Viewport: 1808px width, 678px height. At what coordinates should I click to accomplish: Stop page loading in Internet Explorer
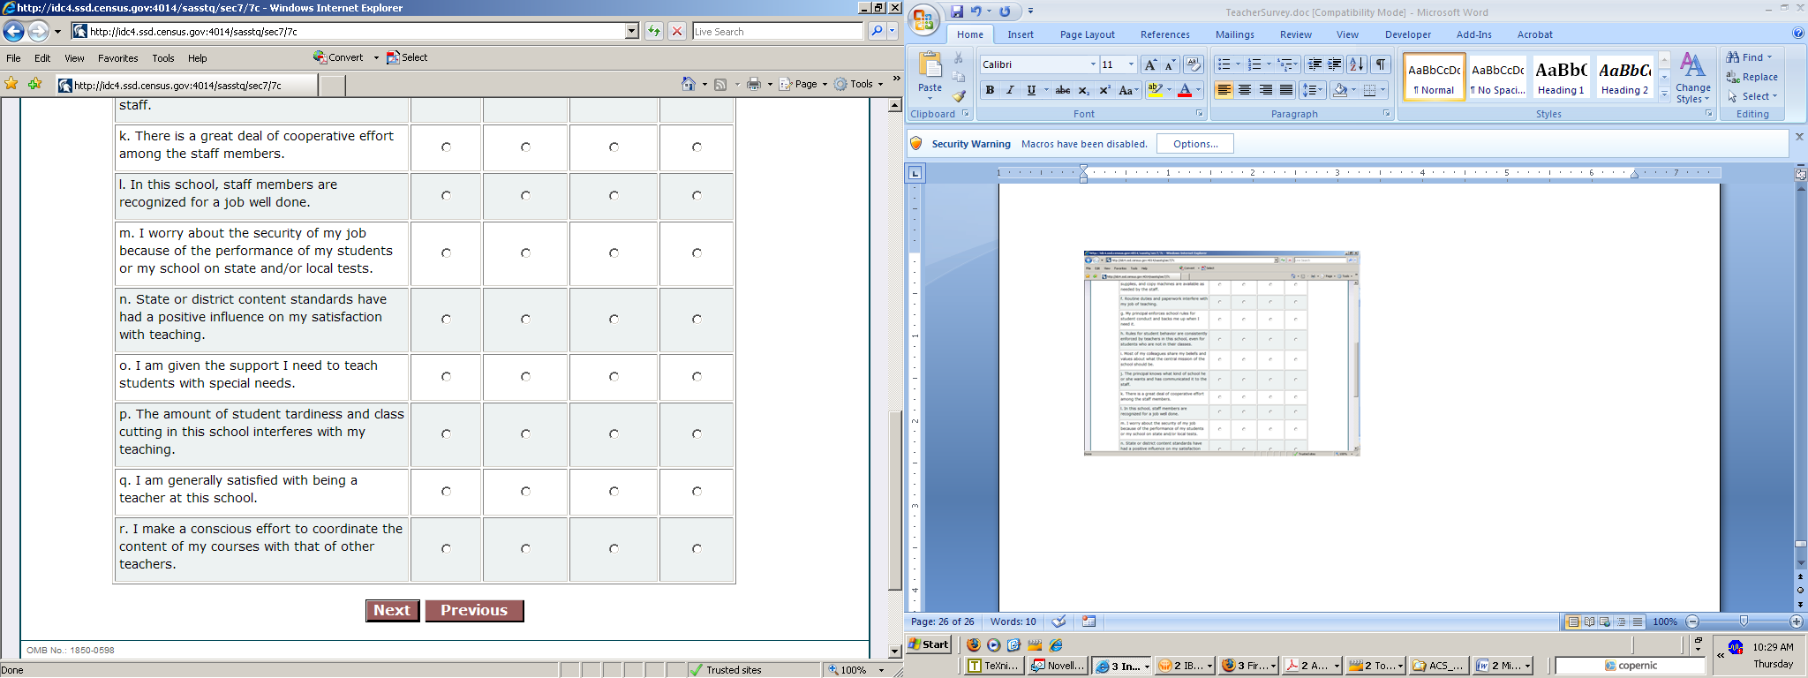click(x=677, y=31)
